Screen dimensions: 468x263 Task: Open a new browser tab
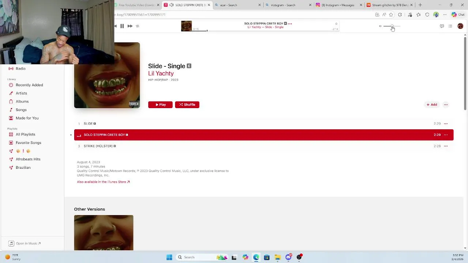pyautogui.click(x=420, y=5)
